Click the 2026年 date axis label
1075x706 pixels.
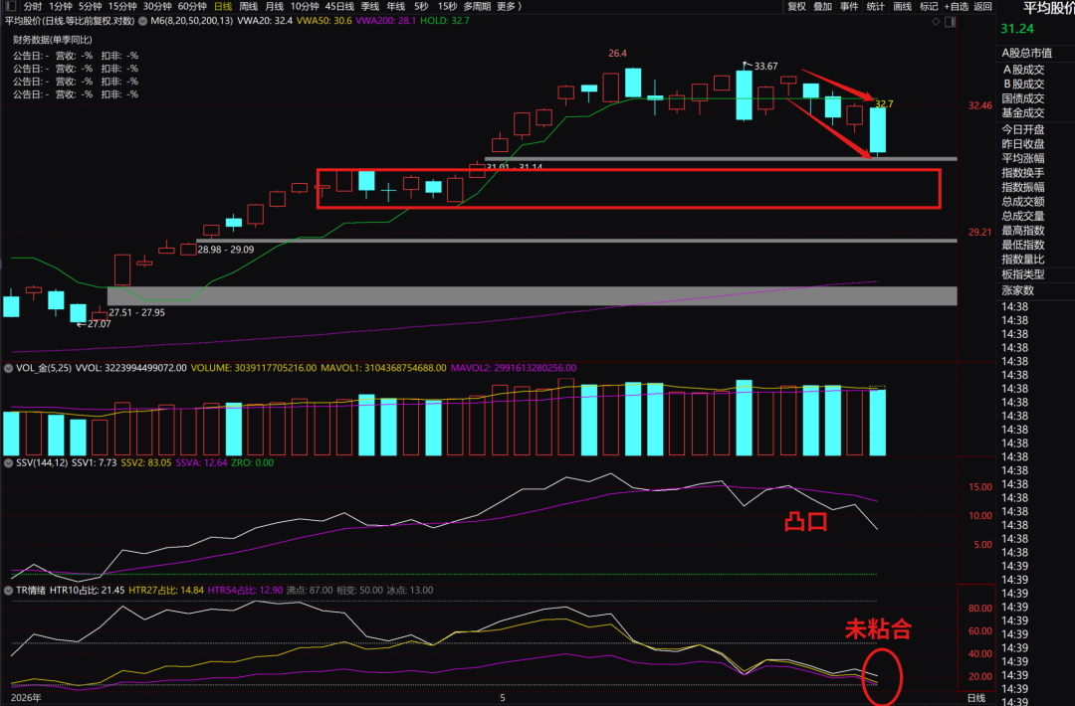click(26, 698)
